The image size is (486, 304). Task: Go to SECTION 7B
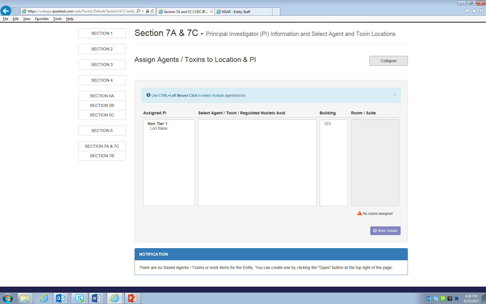pos(102,156)
